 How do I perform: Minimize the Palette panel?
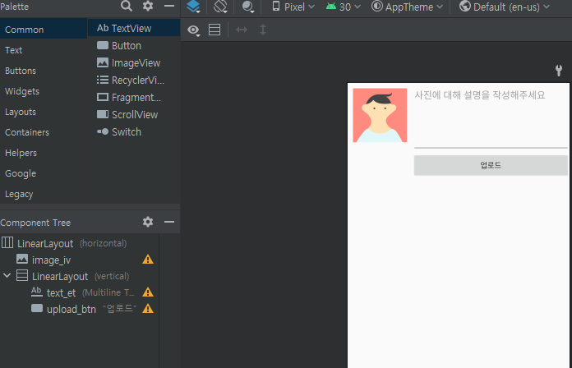click(x=169, y=6)
